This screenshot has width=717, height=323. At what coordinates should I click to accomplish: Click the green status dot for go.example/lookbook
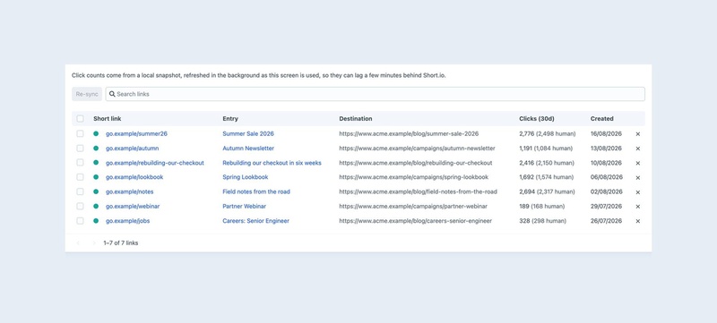coord(96,177)
